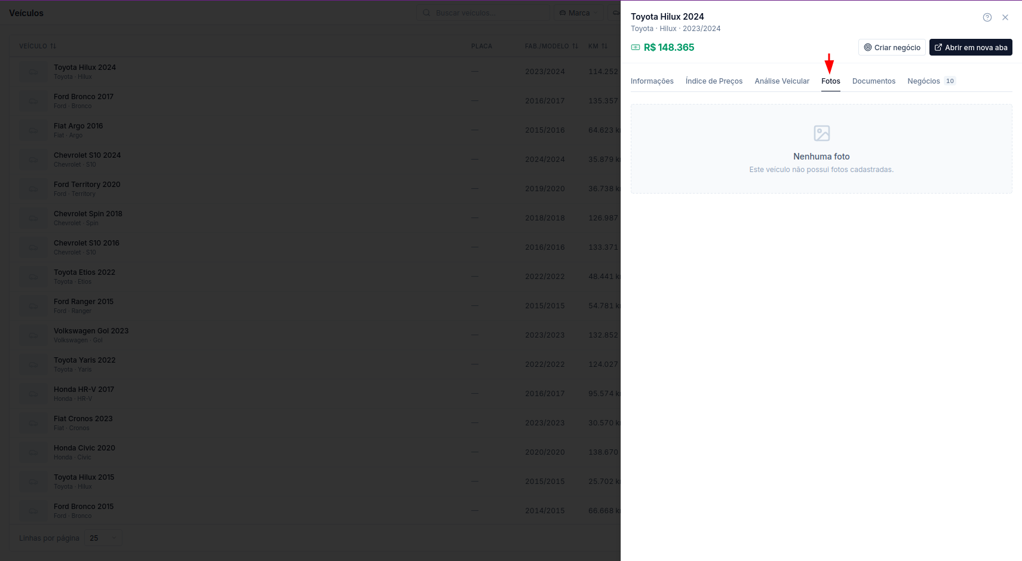Click 2014/2015 in the Ford Bronco 2015 row
The height and width of the screenshot is (561, 1022).
tap(545, 511)
